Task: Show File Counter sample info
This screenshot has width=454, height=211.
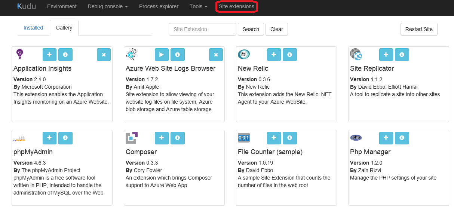Action: click(290, 138)
